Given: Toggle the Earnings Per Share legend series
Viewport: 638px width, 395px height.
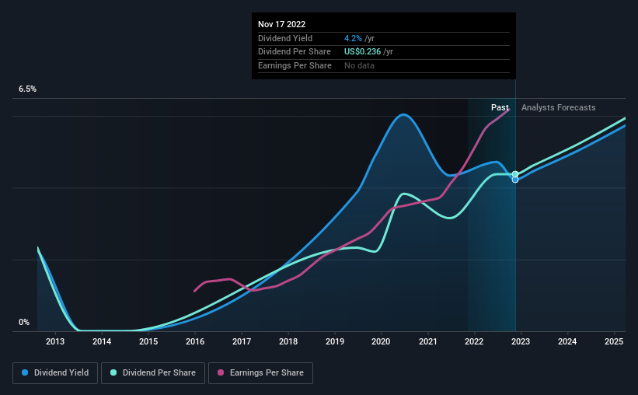Looking at the screenshot, I should click(260, 373).
